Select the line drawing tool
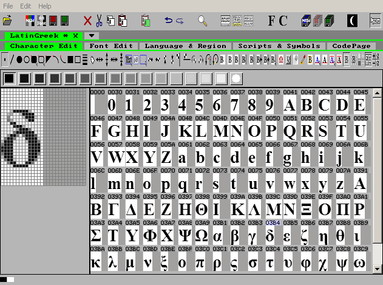The image size is (383, 285). (12, 60)
